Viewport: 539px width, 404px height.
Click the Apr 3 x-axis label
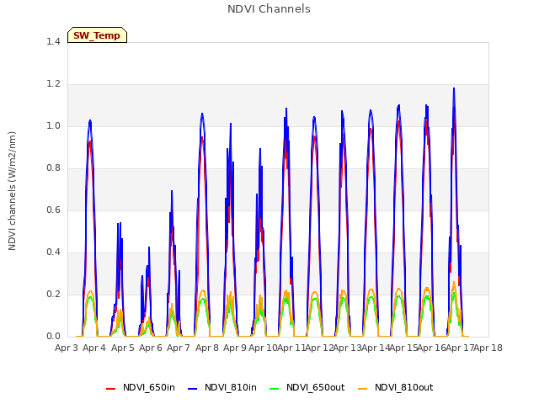point(67,348)
